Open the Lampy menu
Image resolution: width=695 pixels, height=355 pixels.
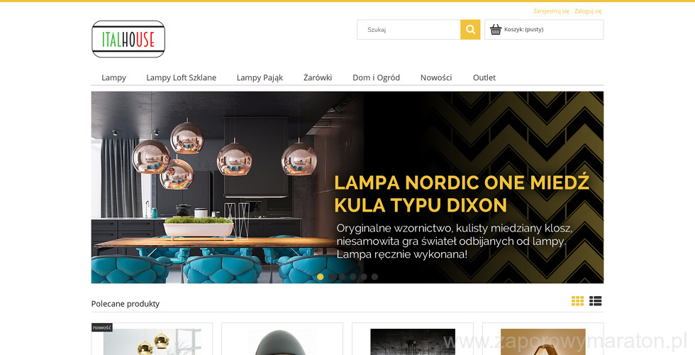[114, 77]
